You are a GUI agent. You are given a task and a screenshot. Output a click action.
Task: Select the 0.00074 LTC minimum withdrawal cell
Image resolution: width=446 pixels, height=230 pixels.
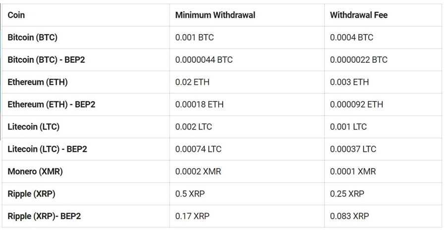click(x=198, y=149)
